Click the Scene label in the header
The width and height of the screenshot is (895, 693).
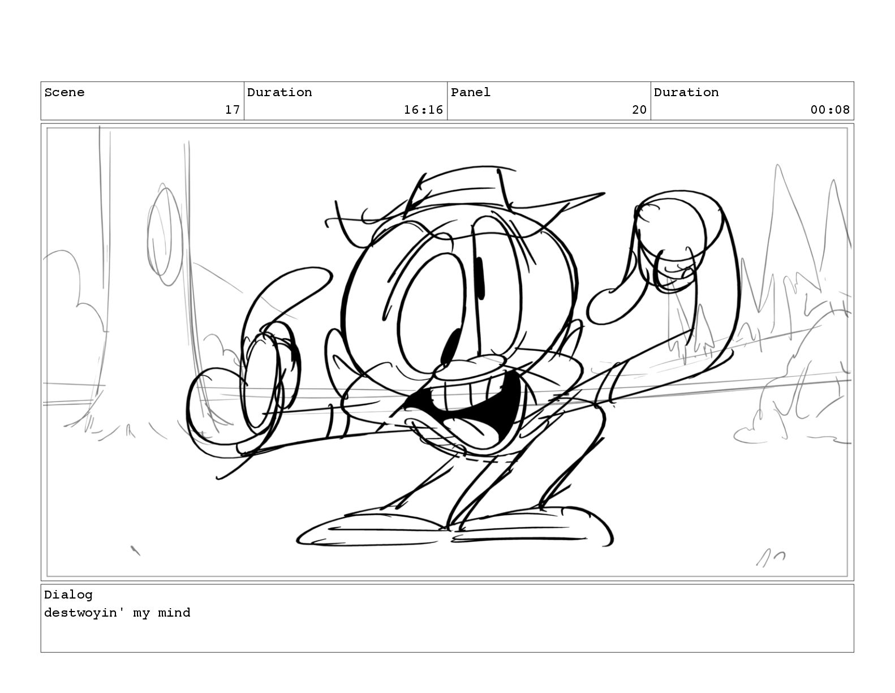(64, 92)
